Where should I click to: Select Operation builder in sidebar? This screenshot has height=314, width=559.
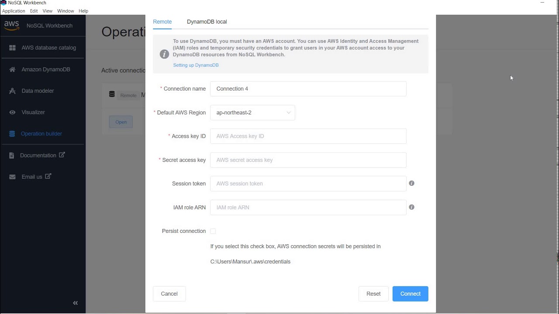[43, 134]
